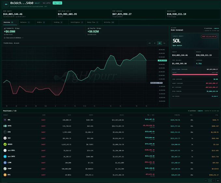Click the Save wallet button
The height and width of the screenshot is (183, 221).
click(x=47, y=3)
